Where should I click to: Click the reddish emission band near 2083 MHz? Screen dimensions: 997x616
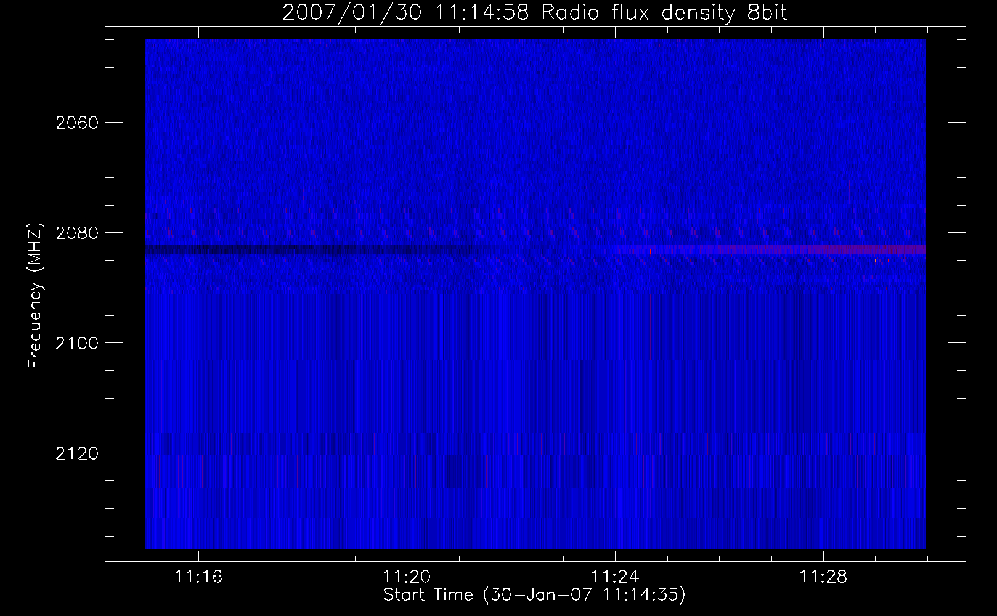[770, 249]
